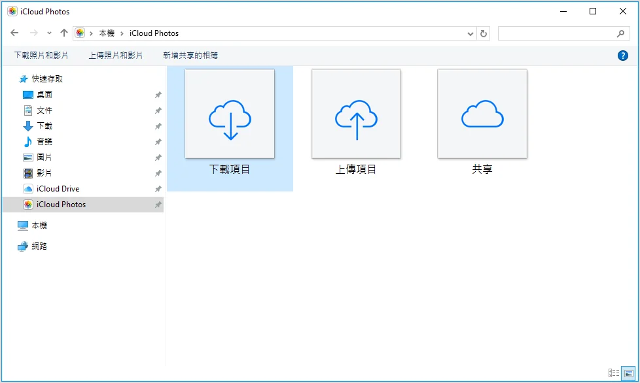640x383 pixels.
Task: Expand the chevron after 本機 in the breadcrumb
Action: tap(122, 33)
